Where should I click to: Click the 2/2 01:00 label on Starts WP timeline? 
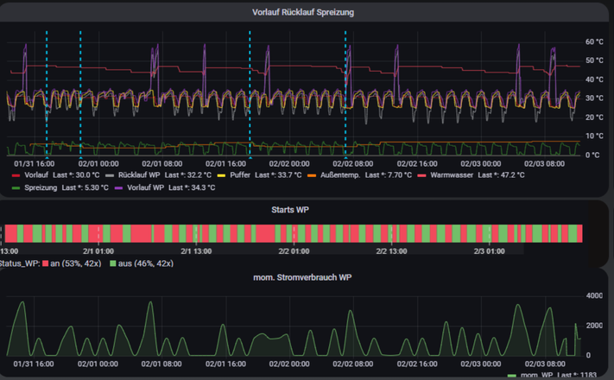click(294, 251)
